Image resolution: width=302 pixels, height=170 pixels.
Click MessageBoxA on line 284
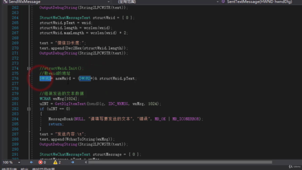(61, 119)
